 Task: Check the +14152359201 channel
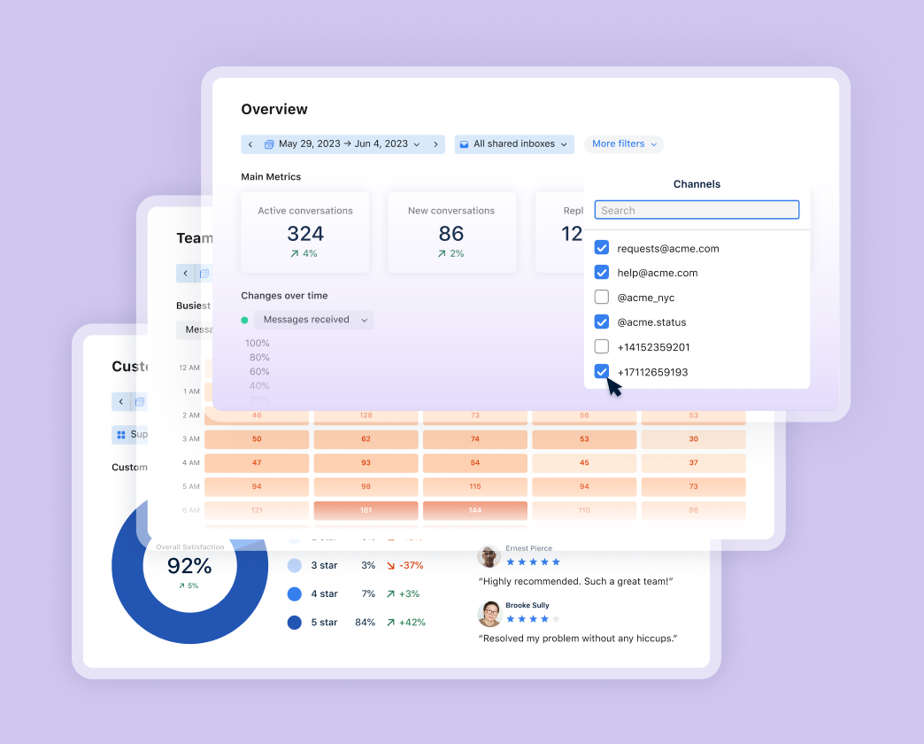click(602, 346)
